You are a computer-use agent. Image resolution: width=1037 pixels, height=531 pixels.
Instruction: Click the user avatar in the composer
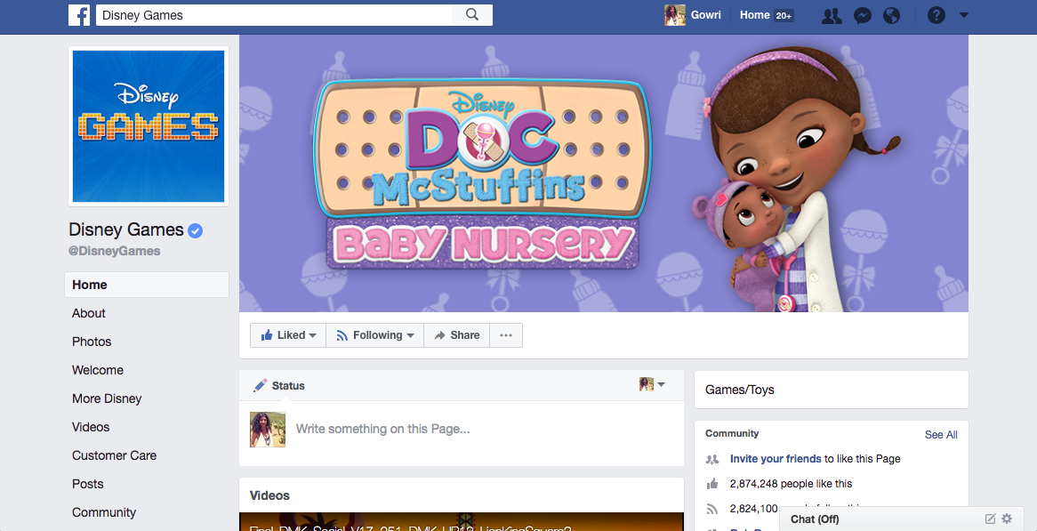pyautogui.click(x=268, y=430)
